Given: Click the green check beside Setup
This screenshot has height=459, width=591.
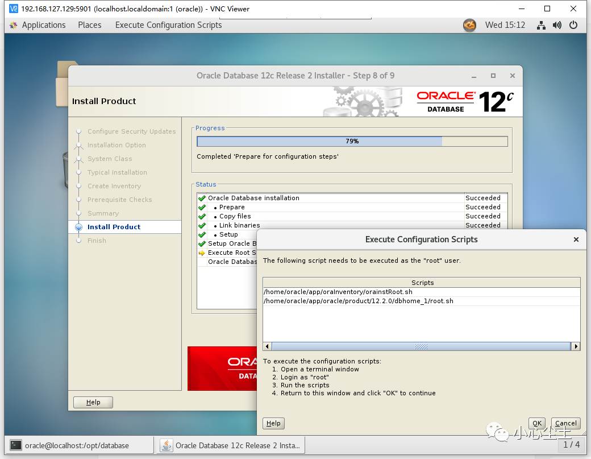Looking at the screenshot, I should coord(202,234).
